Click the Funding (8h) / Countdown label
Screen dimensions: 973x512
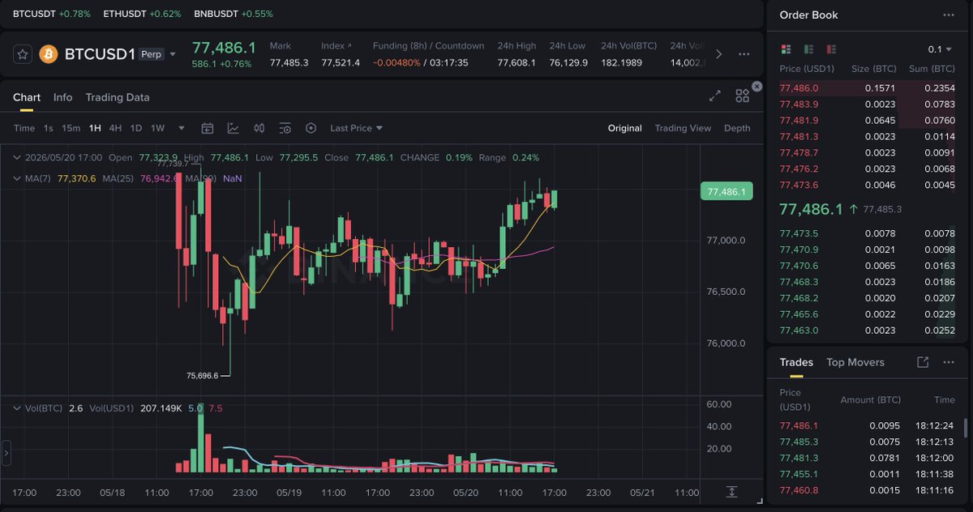pyautogui.click(x=428, y=46)
